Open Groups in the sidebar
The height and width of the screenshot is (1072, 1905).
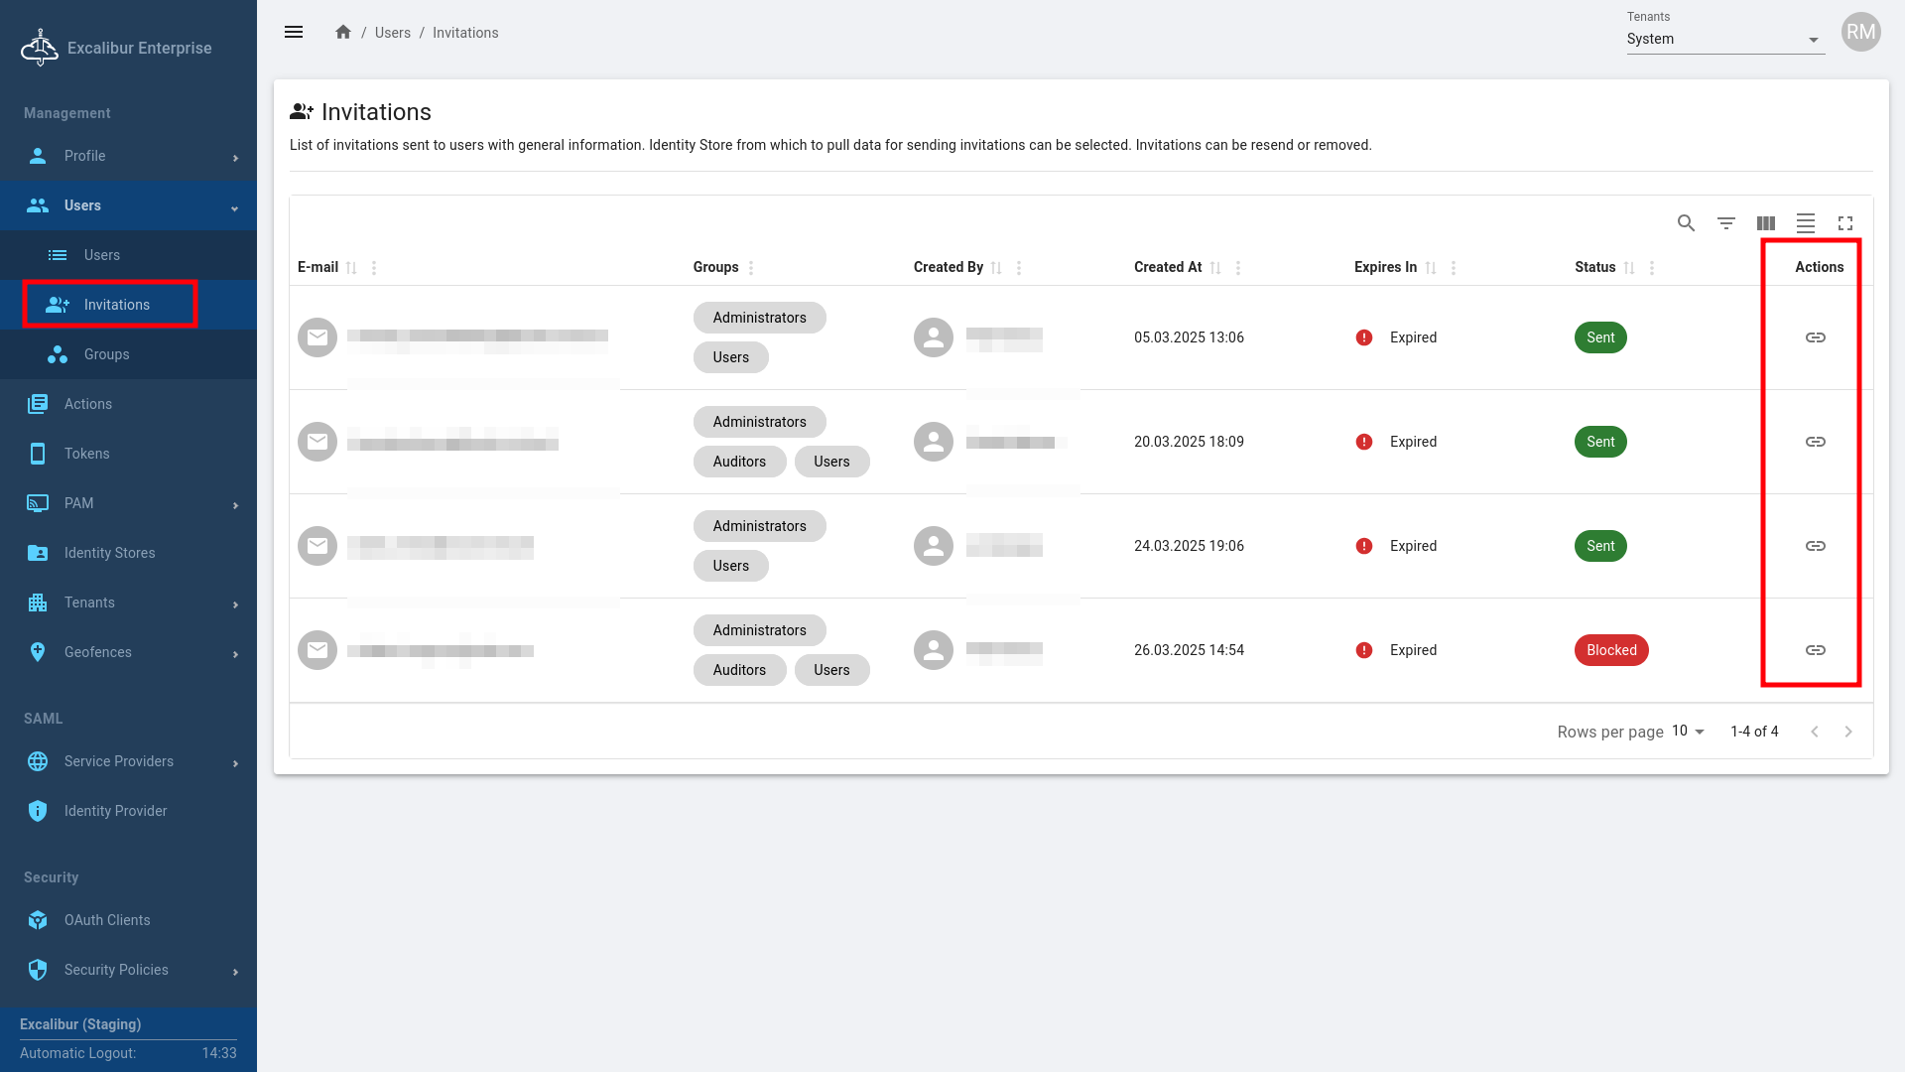(x=106, y=354)
